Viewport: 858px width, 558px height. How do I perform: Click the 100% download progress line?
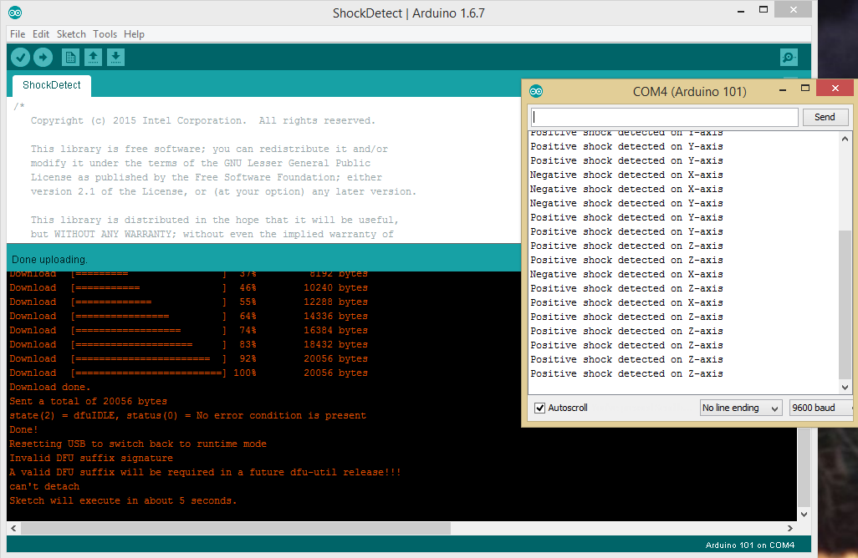coord(189,373)
